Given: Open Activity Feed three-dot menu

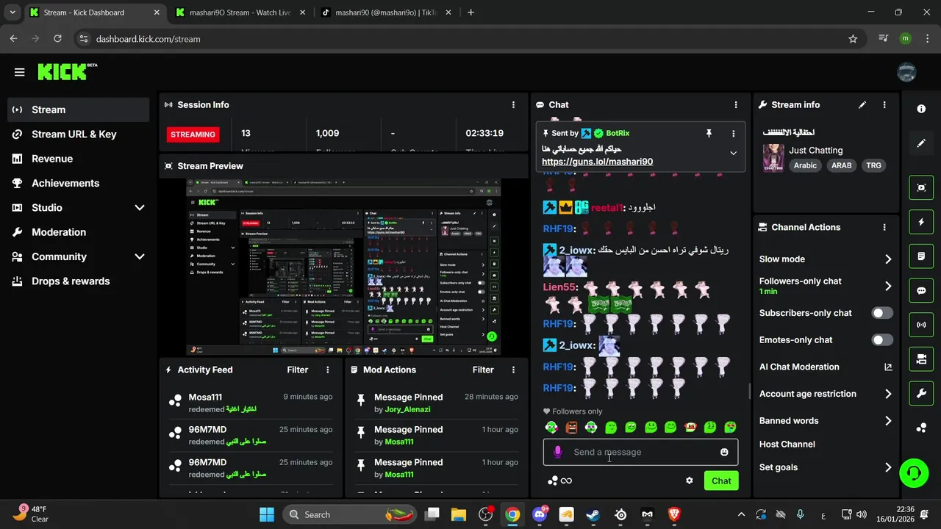Looking at the screenshot, I should click(x=328, y=370).
